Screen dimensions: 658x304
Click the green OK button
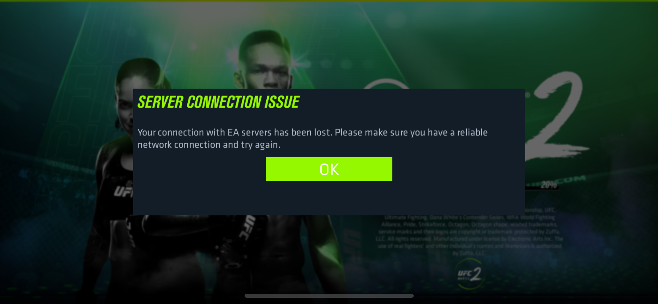point(329,169)
